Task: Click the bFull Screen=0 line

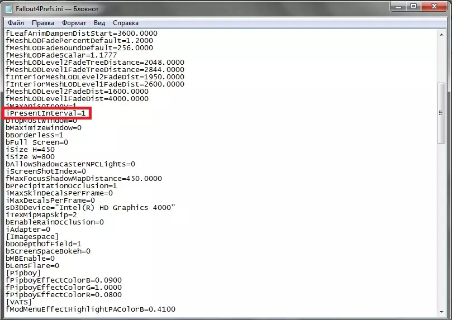Action: pyautogui.click(x=37, y=142)
